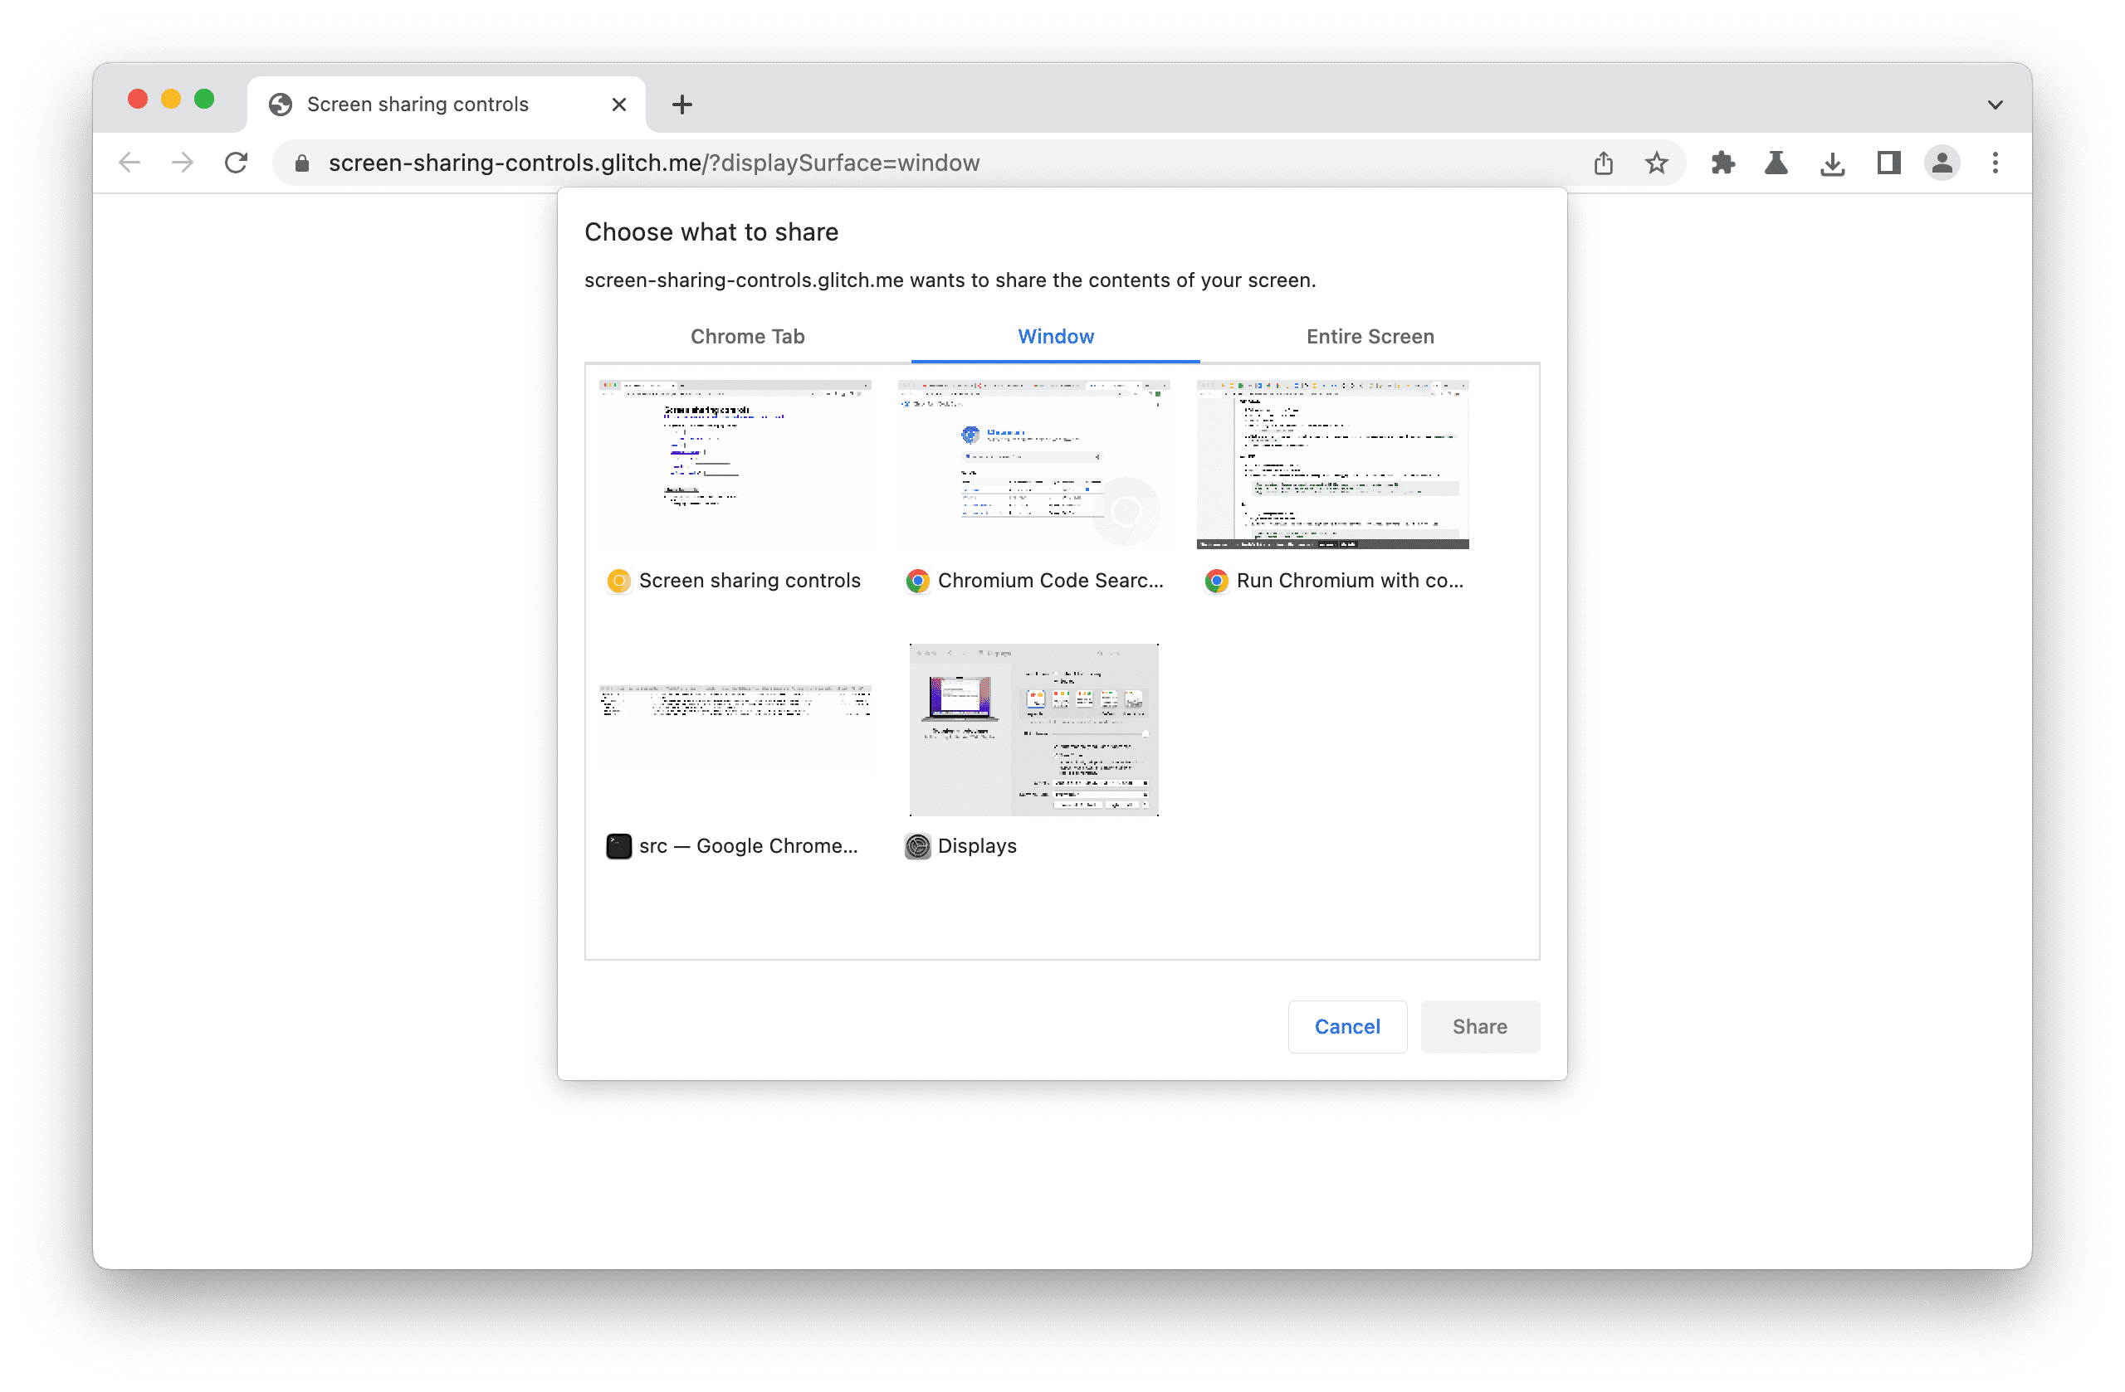Click the Screen sharing controls app icon
The height and width of the screenshot is (1392, 2125).
(617, 580)
